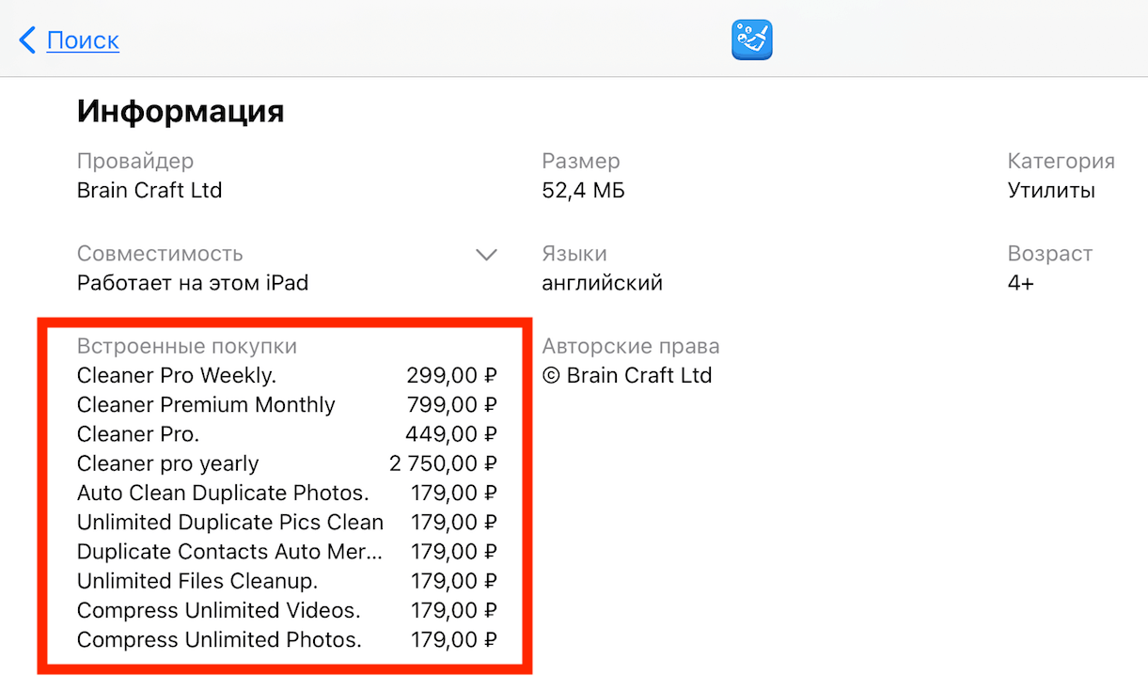
Task: Tap the 4+ age rating
Action: (1020, 283)
